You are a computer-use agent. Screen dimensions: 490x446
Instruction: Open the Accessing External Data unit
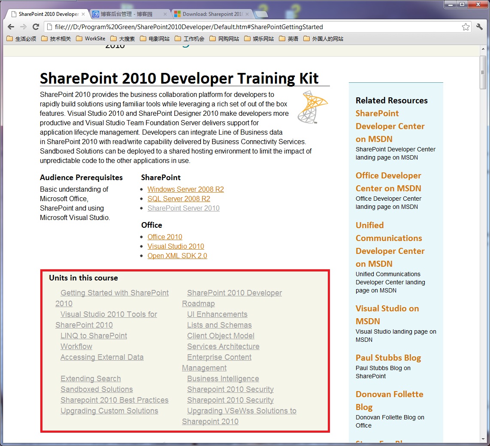click(102, 357)
